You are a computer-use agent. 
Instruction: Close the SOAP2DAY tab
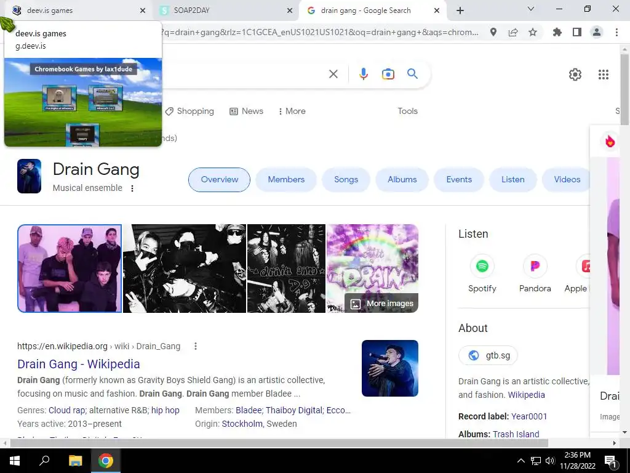coord(290,10)
